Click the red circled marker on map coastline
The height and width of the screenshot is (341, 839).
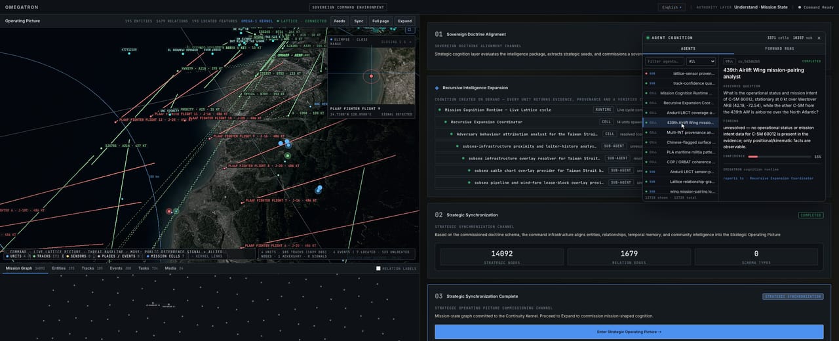point(169,211)
